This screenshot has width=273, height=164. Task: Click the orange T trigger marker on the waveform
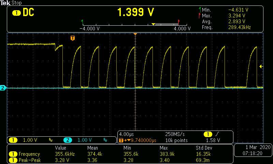[x=72, y=38]
